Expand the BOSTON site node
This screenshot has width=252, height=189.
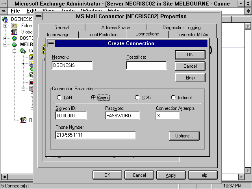click(5, 38)
